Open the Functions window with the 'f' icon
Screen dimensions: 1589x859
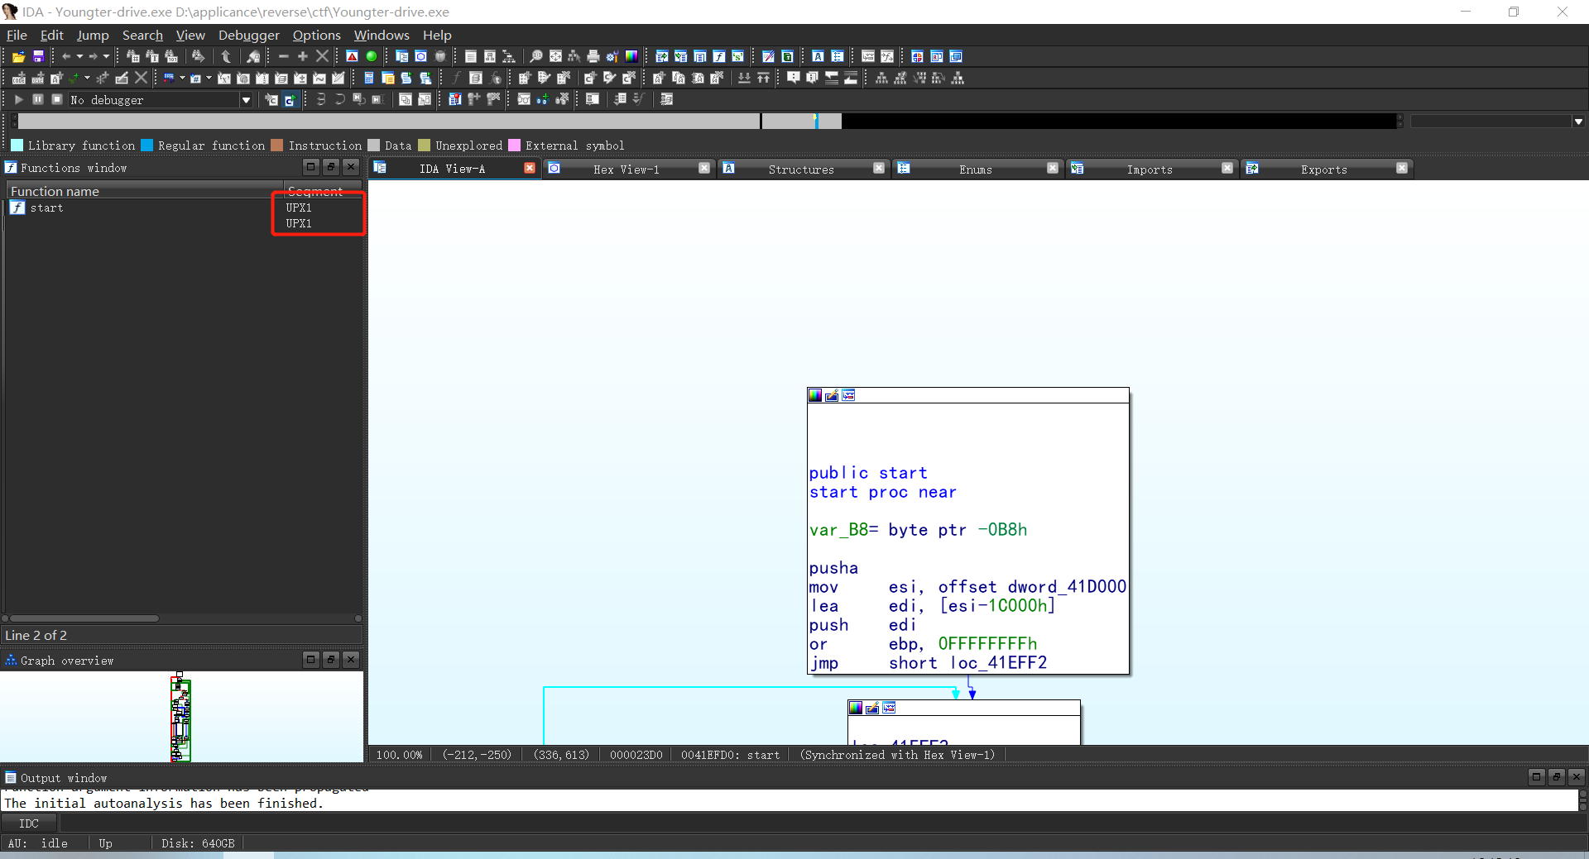[x=718, y=56]
